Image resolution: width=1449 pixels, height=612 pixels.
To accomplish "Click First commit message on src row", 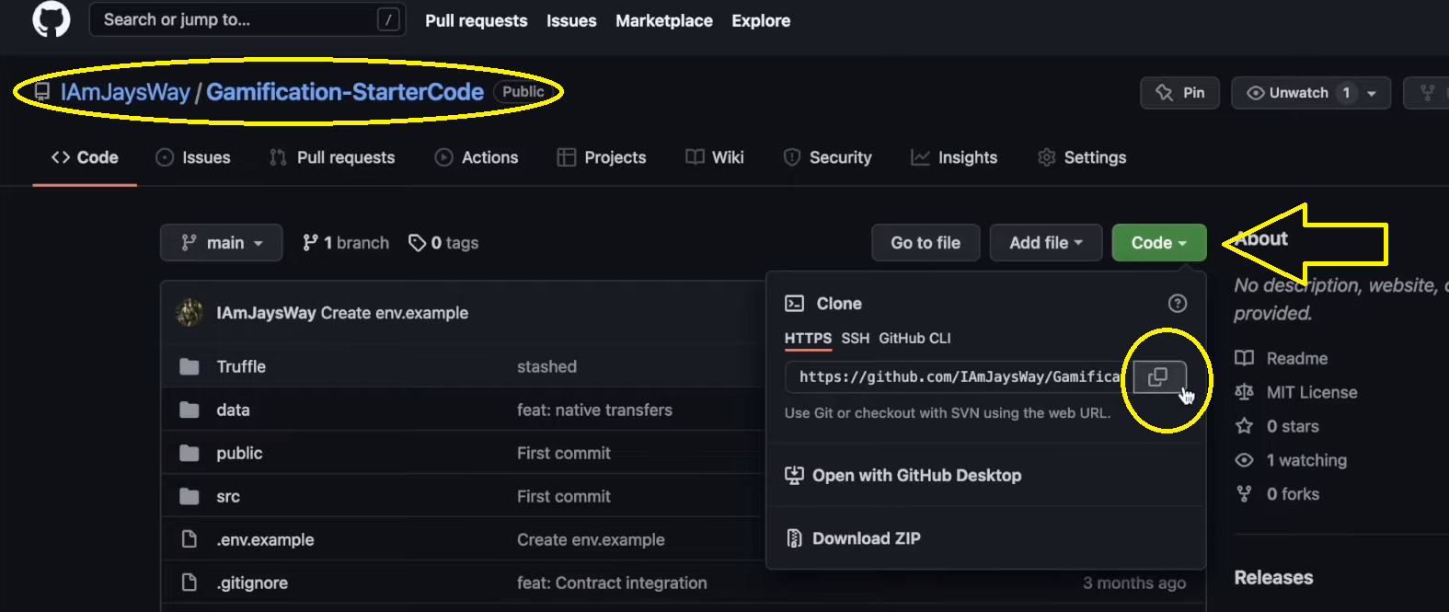I will (x=564, y=496).
